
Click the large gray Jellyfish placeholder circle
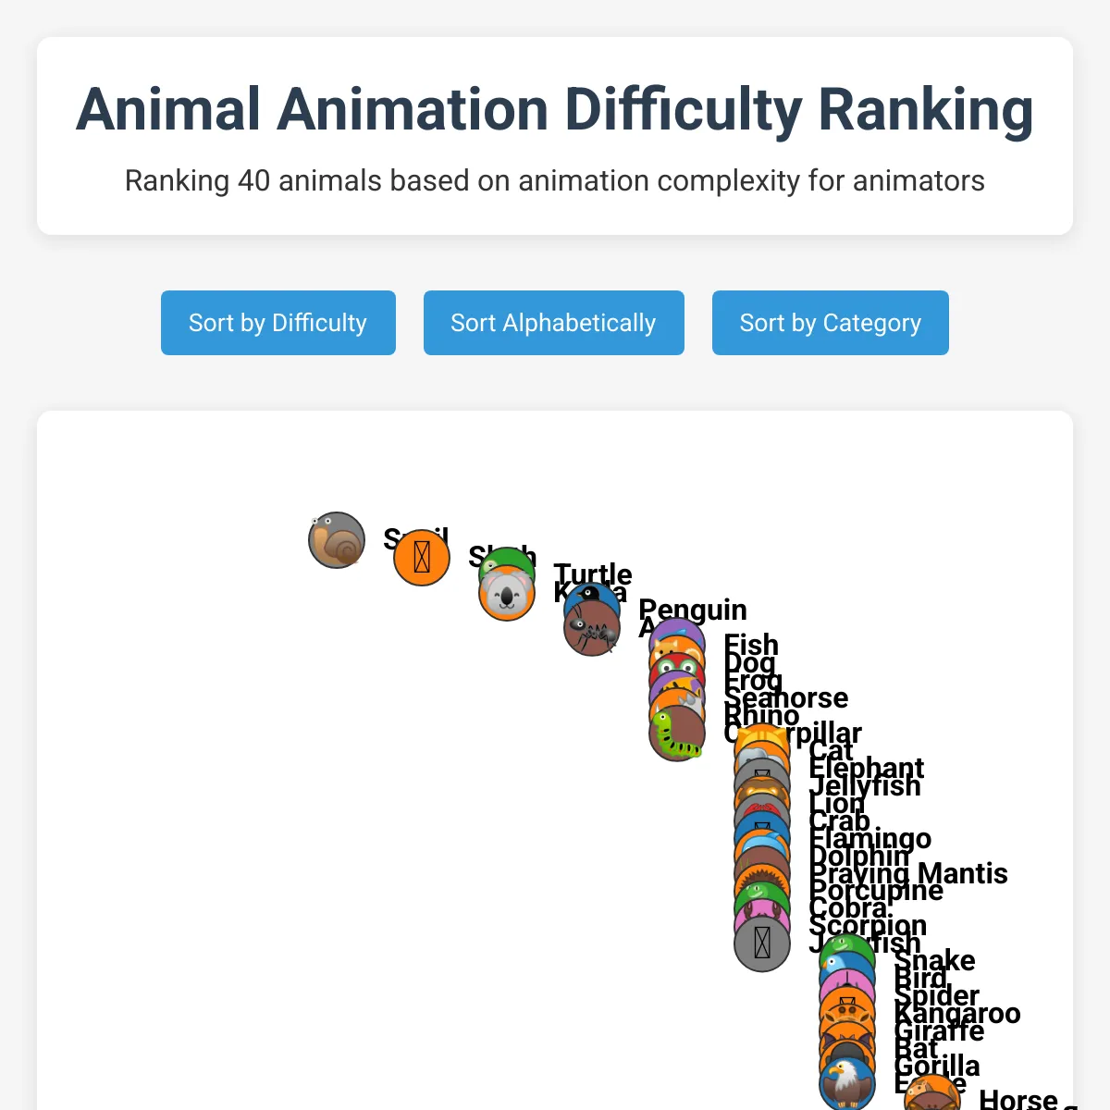tap(762, 944)
